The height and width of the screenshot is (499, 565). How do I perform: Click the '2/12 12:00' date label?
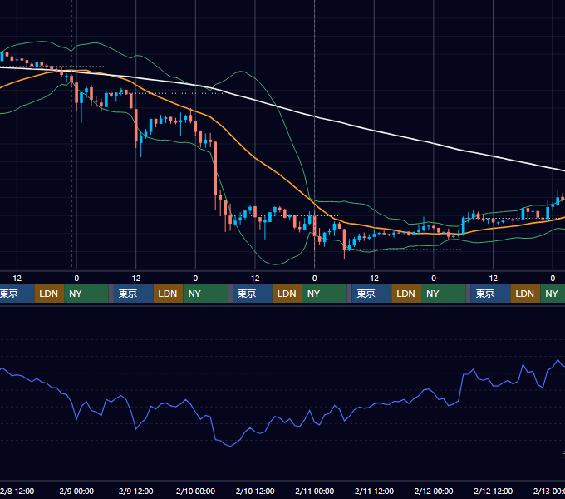pyautogui.click(x=493, y=491)
